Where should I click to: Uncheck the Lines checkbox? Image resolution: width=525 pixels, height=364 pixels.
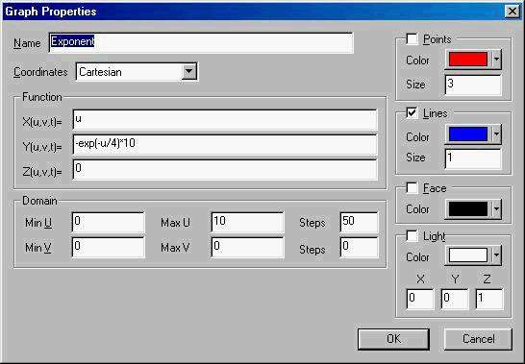coord(412,112)
